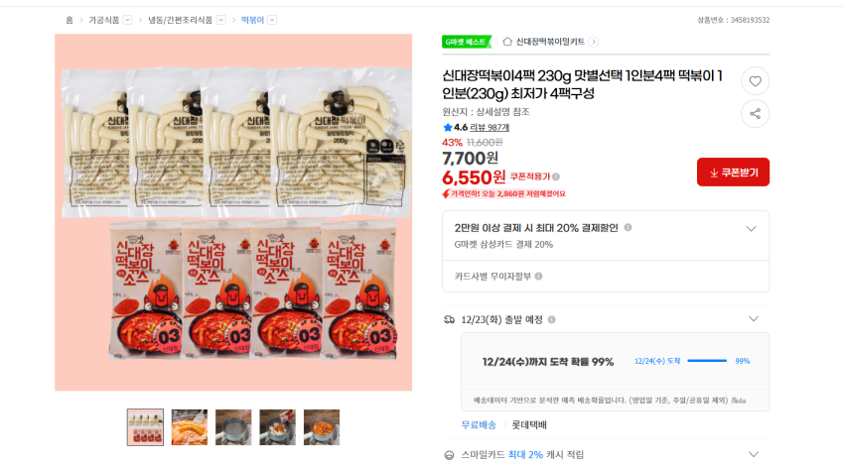Viewport: 843px width, 466px height.
Task: Collapse the 12/23(화) 출발 예정 section
Action: (x=754, y=319)
